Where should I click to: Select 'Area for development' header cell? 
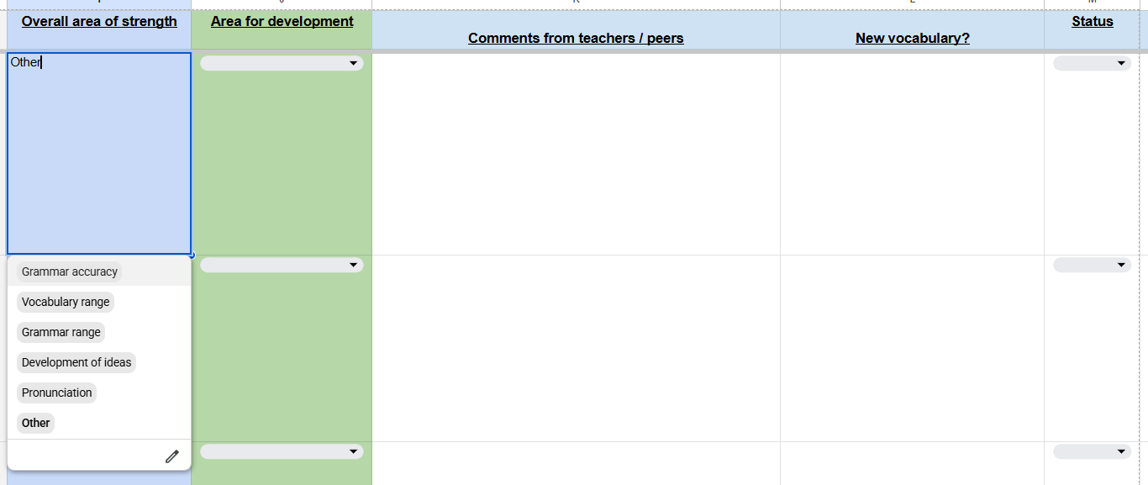click(x=282, y=22)
